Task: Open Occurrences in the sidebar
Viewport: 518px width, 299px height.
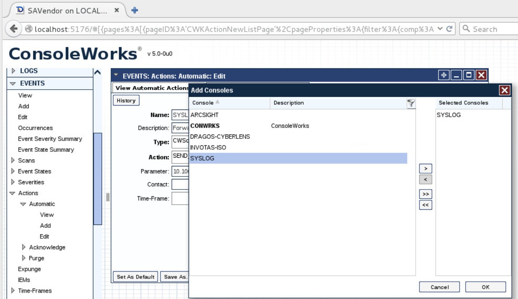Action: click(35, 128)
